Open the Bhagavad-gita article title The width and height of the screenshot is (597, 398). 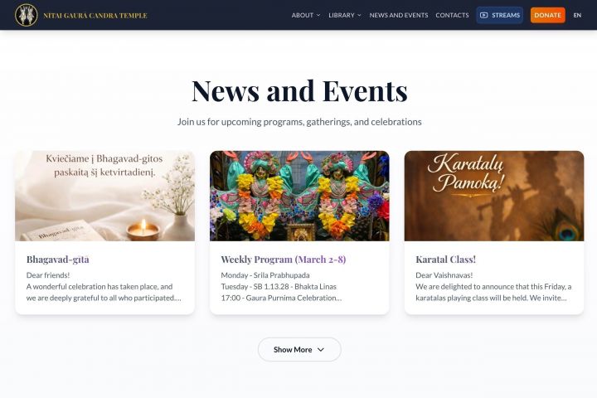[x=57, y=260]
